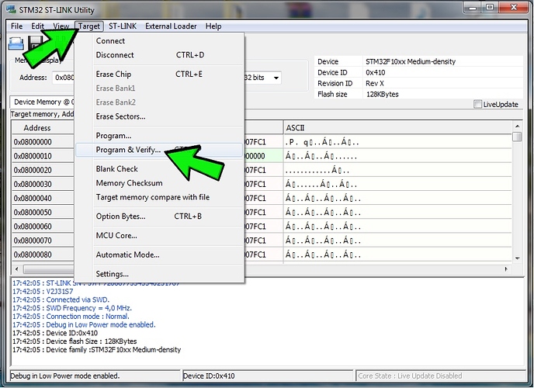The width and height of the screenshot is (534, 388).
Task: Select Memory Checksum menu entry
Action: click(159, 183)
